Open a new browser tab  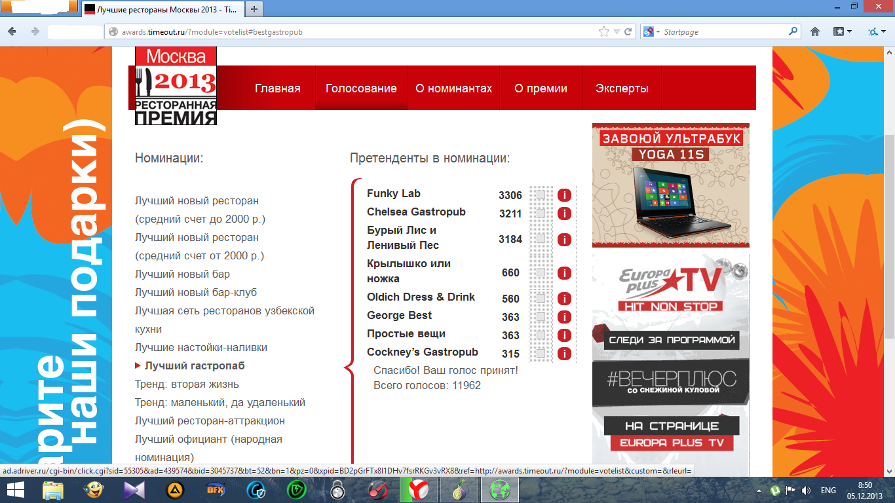click(254, 9)
